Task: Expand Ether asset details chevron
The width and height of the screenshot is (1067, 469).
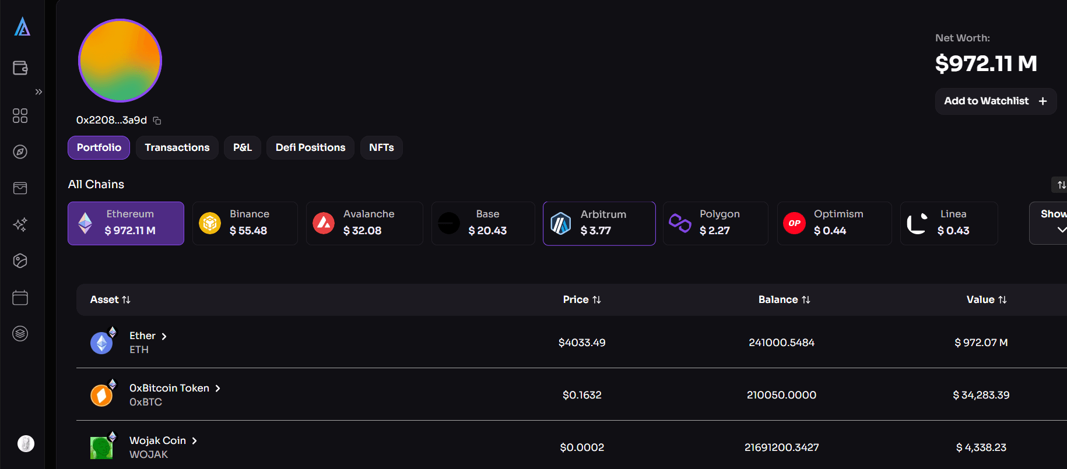Action: (164, 336)
